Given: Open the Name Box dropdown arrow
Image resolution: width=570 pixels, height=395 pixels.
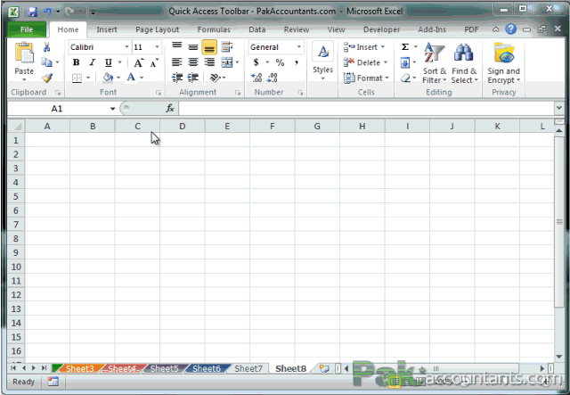Looking at the screenshot, I should [112, 109].
